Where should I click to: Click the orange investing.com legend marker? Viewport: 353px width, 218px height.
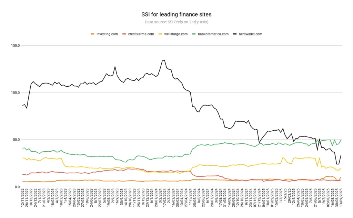[92, 34]
